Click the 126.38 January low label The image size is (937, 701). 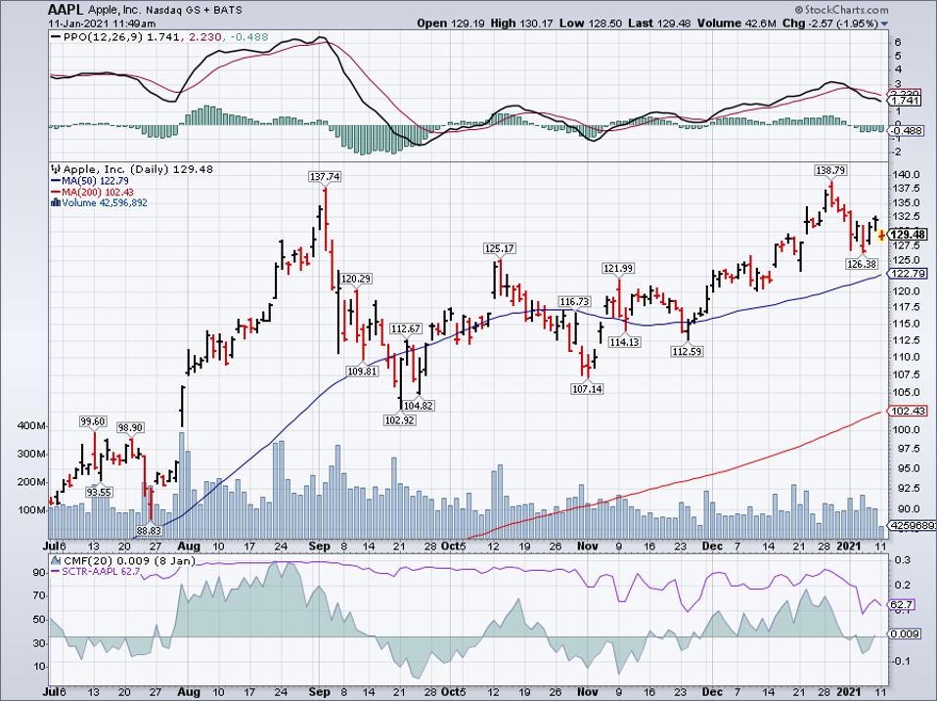(862, 263)
